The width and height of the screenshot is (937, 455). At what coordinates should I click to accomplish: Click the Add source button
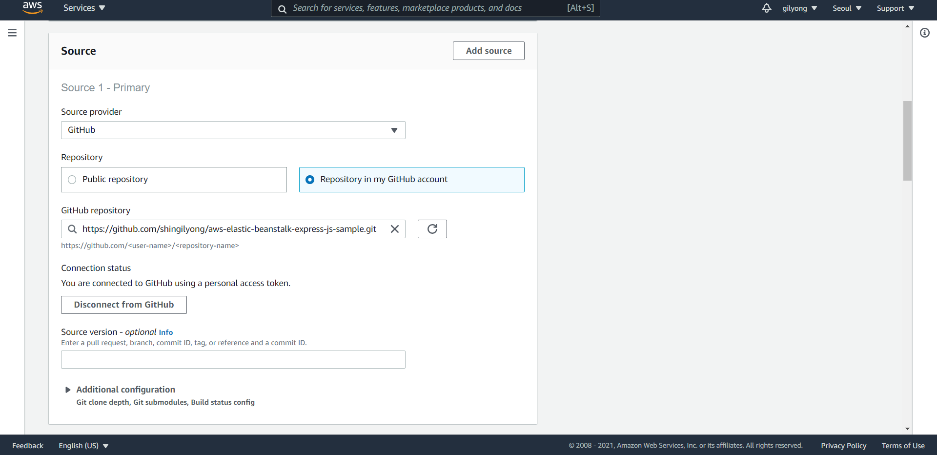click(x=489, y=51)
